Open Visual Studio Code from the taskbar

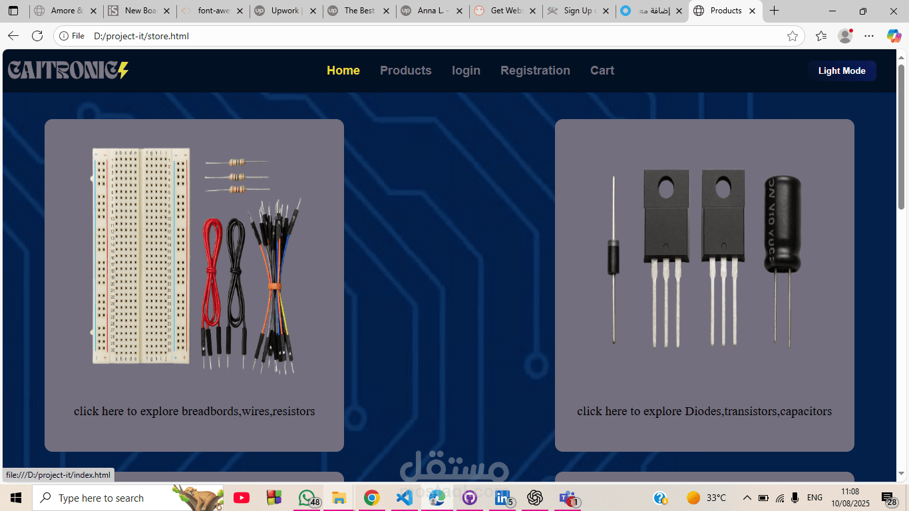405,498
